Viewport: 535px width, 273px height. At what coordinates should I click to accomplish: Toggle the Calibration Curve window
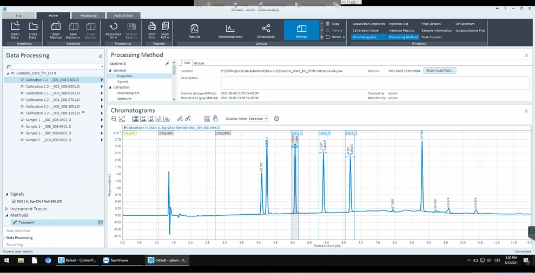coord(366,31)
